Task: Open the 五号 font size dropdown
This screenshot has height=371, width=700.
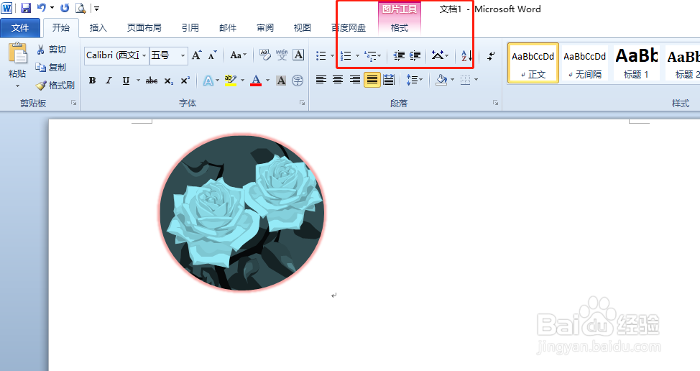Action: (183, 56)
